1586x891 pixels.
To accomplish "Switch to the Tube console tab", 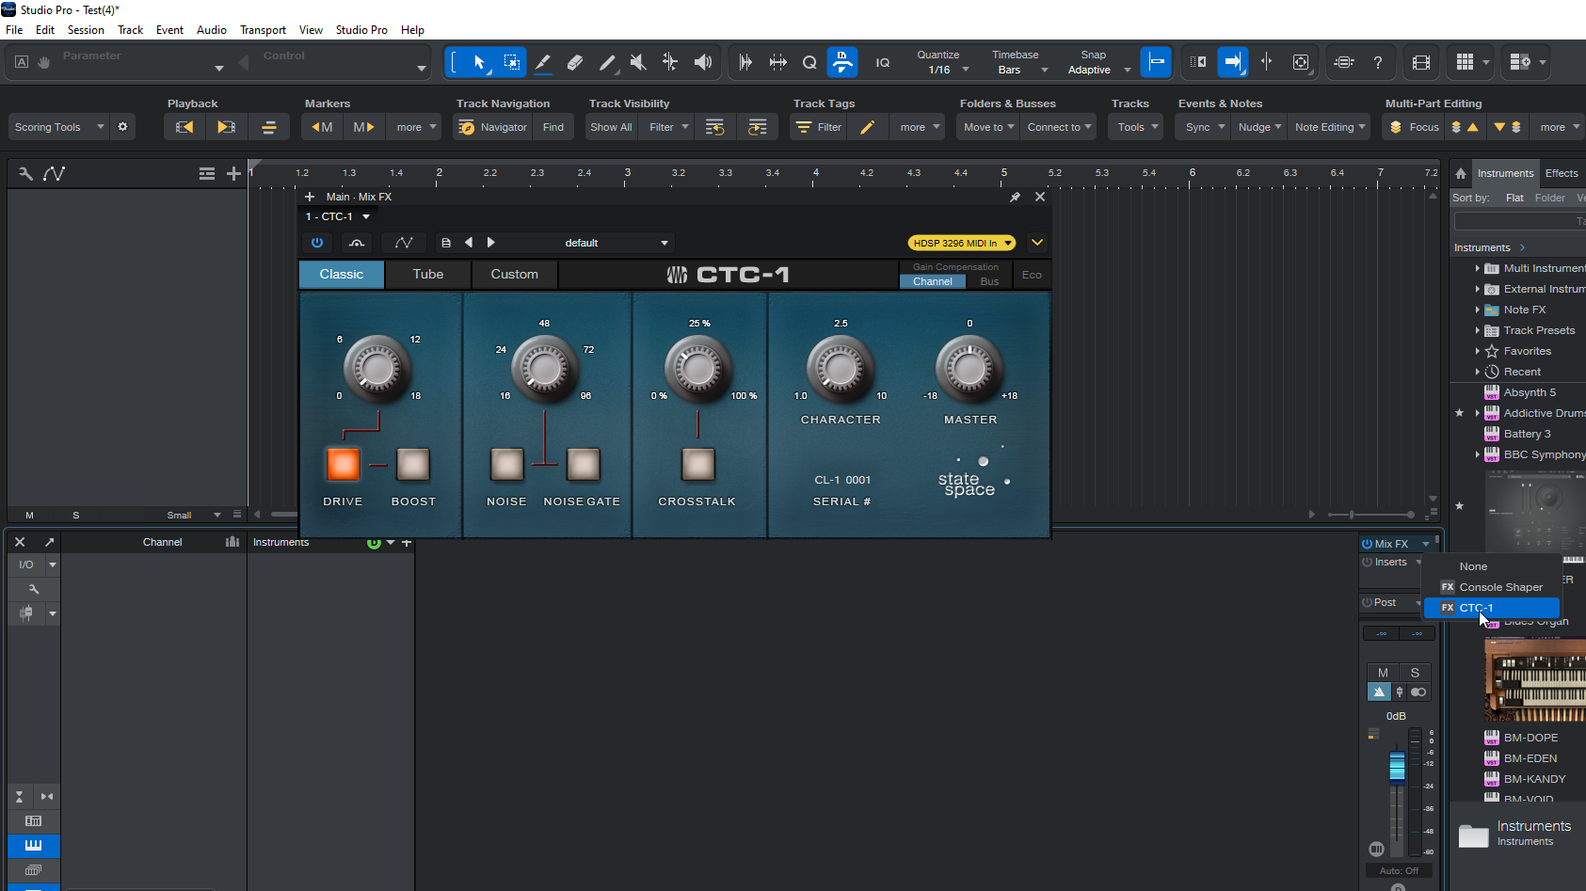I will click(x=427, y=275).
